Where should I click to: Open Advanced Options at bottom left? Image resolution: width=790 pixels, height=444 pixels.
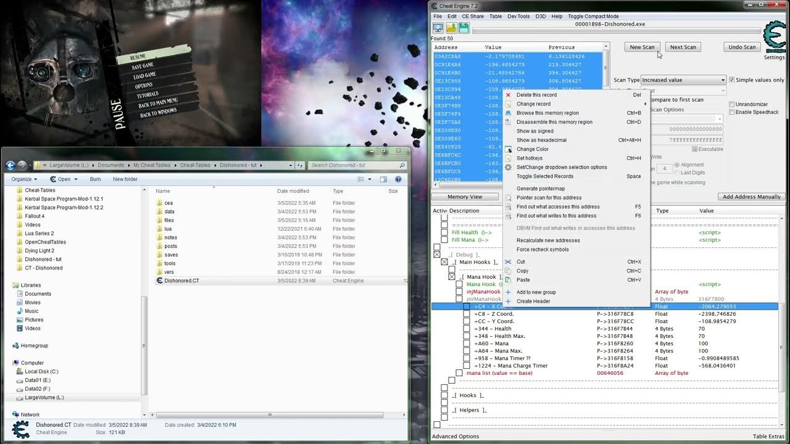click(455, 437)
